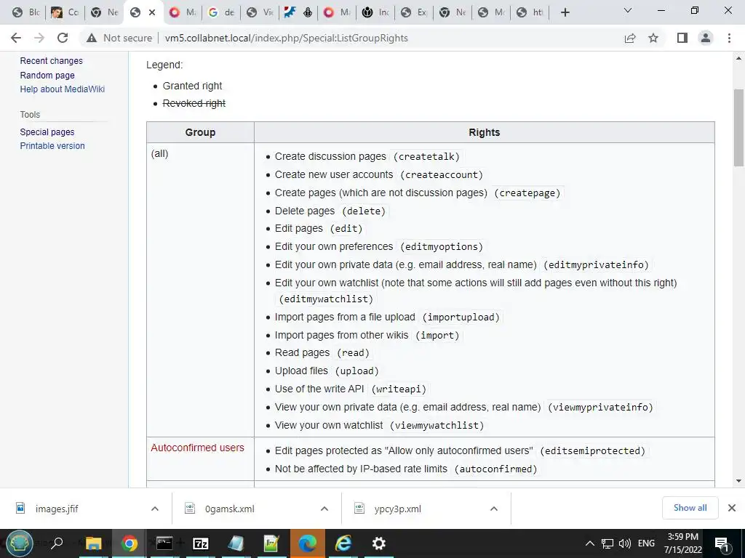The image size is (745, 558).
Task: Click the scrollbar up arrow
Action: (738, 58)
